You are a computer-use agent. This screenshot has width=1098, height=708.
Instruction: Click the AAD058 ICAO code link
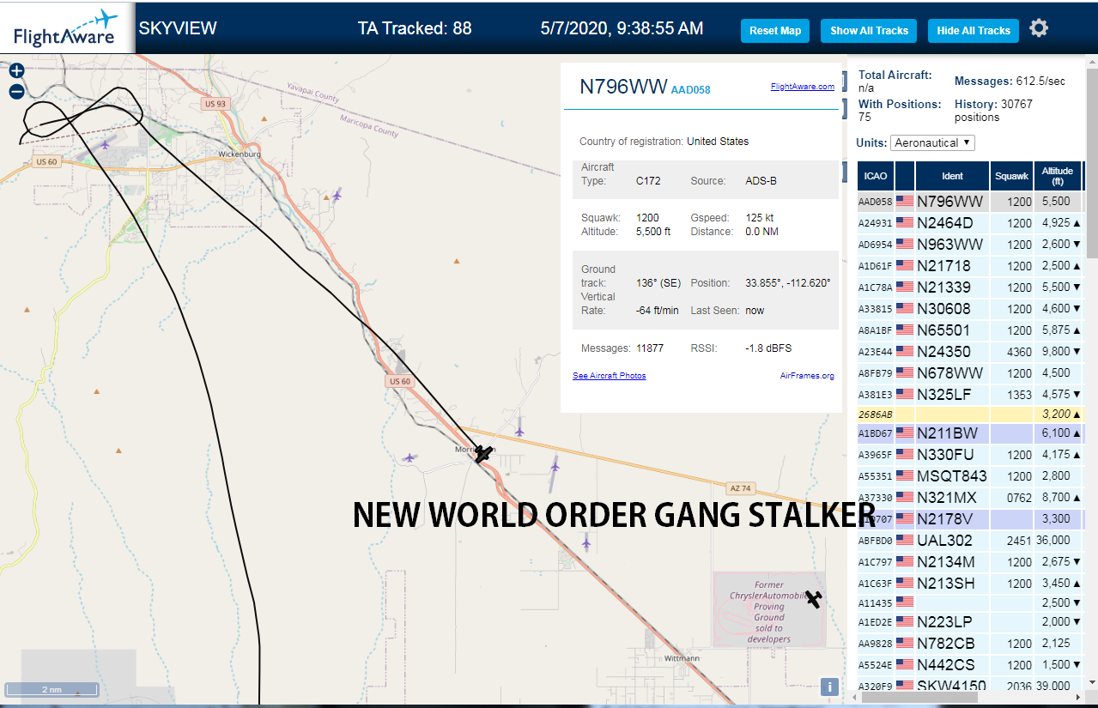pyautogui.click(x=690, y=90)
